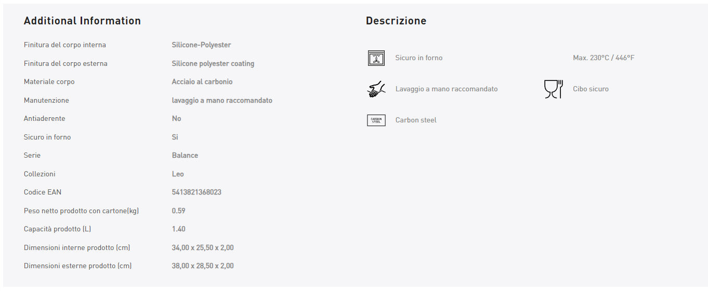Click the Additional Information heading

point(82,21)
